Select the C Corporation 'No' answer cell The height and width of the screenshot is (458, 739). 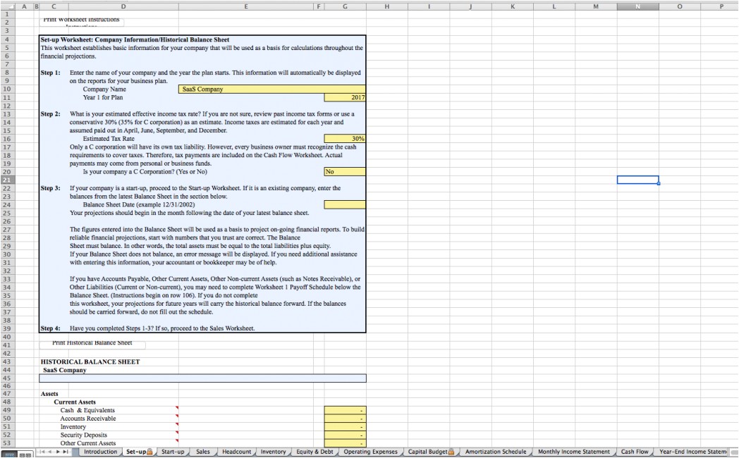[345, 172]
